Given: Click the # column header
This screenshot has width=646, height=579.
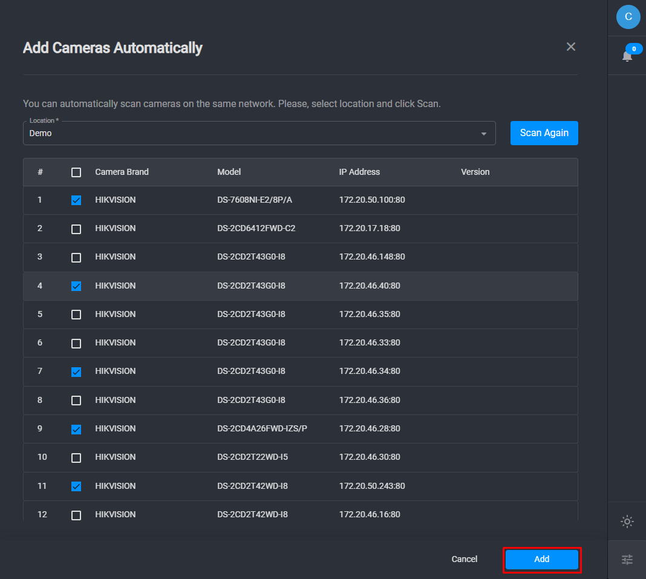Looking at the screenshot, I should point(40,172).
